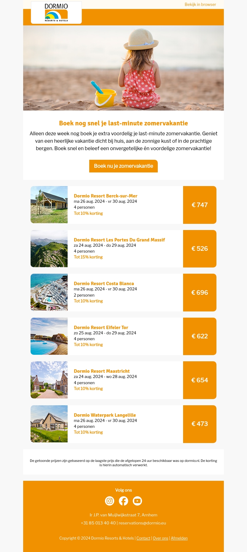This screenshot has height=552, width=247.
Task: Open the Facebook social icon
Action: [124, 501]
